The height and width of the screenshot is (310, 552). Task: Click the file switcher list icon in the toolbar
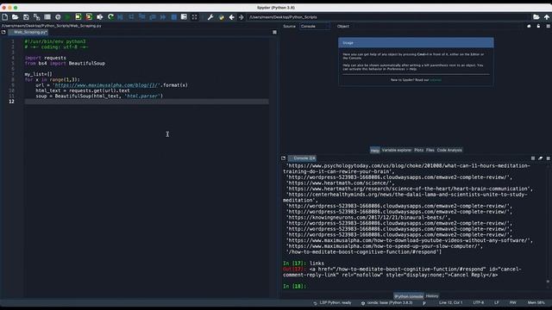click(x=47, y=17)
